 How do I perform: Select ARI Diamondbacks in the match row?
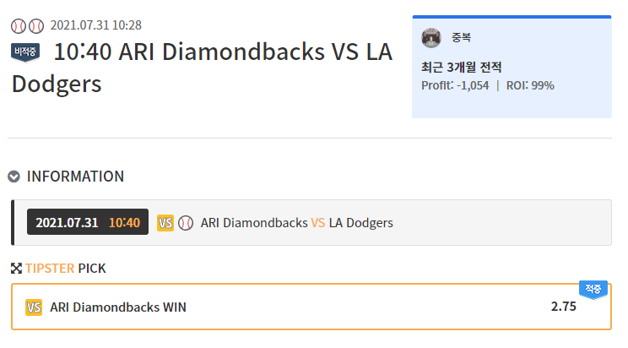pos(254,223)
